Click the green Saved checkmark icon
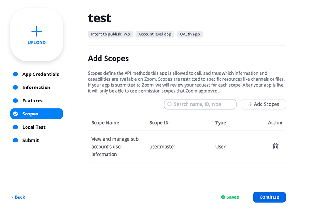Viewport: 321px width, 210px height. [x=223, y=197]
